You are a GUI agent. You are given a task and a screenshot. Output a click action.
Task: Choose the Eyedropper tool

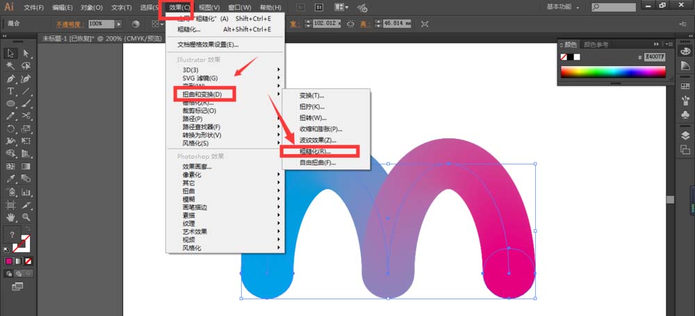point(10,179)
